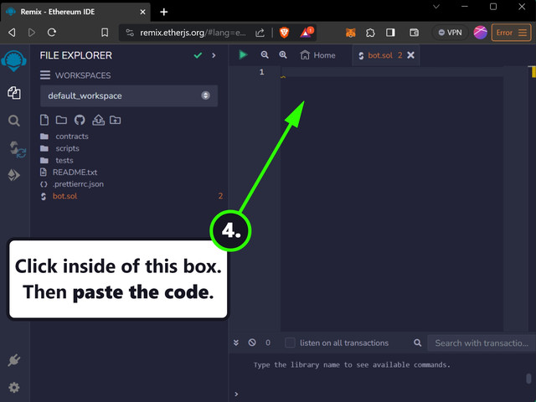Image resolution: width=536 pixels, height=402 pixels.
Task: Enable listen on all transactions checkbox
Action: click(x=291, y=343)
